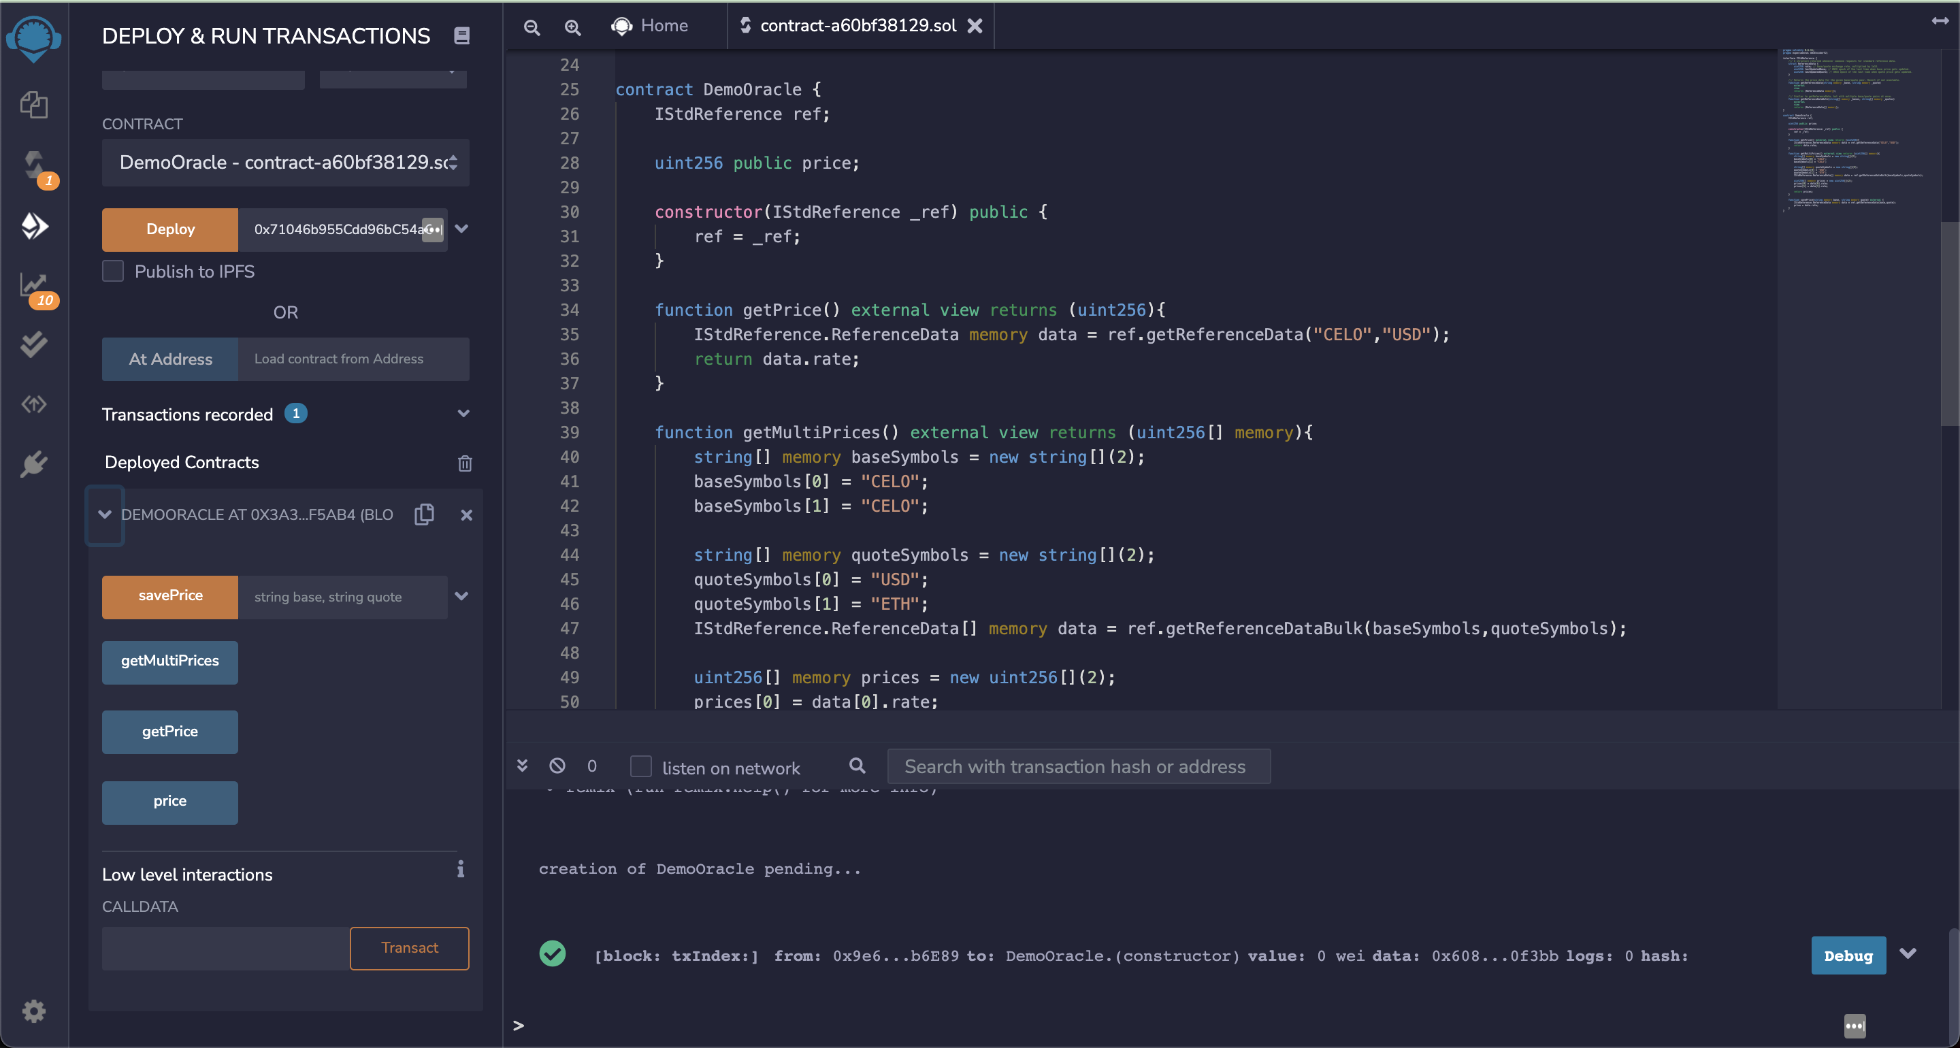1960x1048 pixels.
Task: Expand the Transactions recorded section
Action: 463,414
